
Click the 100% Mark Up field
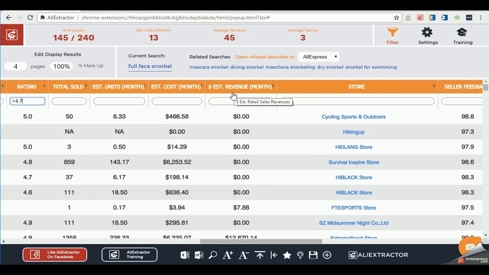tap(62, 66)
